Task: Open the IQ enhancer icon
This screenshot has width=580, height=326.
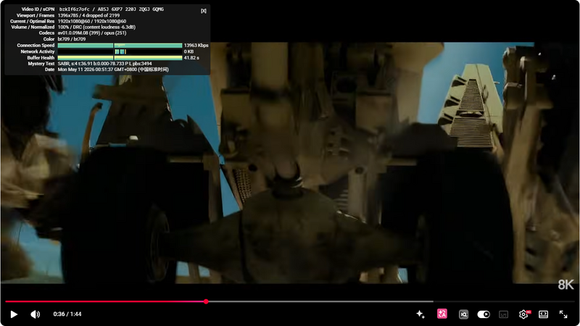Action: tap(463, 314)
